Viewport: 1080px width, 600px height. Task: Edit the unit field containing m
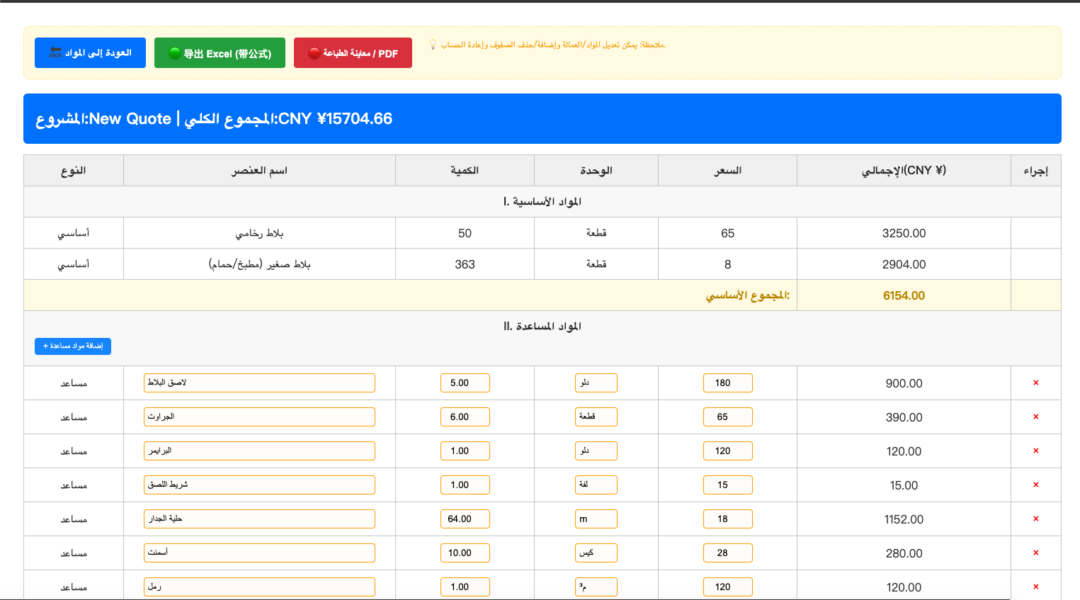596,519
